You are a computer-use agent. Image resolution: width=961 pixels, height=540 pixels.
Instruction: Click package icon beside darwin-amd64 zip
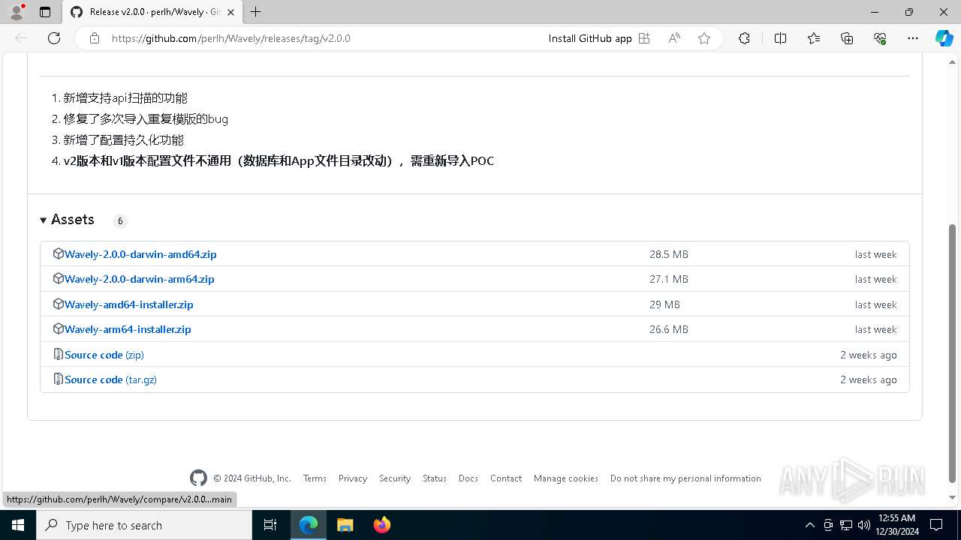point(58,253)
